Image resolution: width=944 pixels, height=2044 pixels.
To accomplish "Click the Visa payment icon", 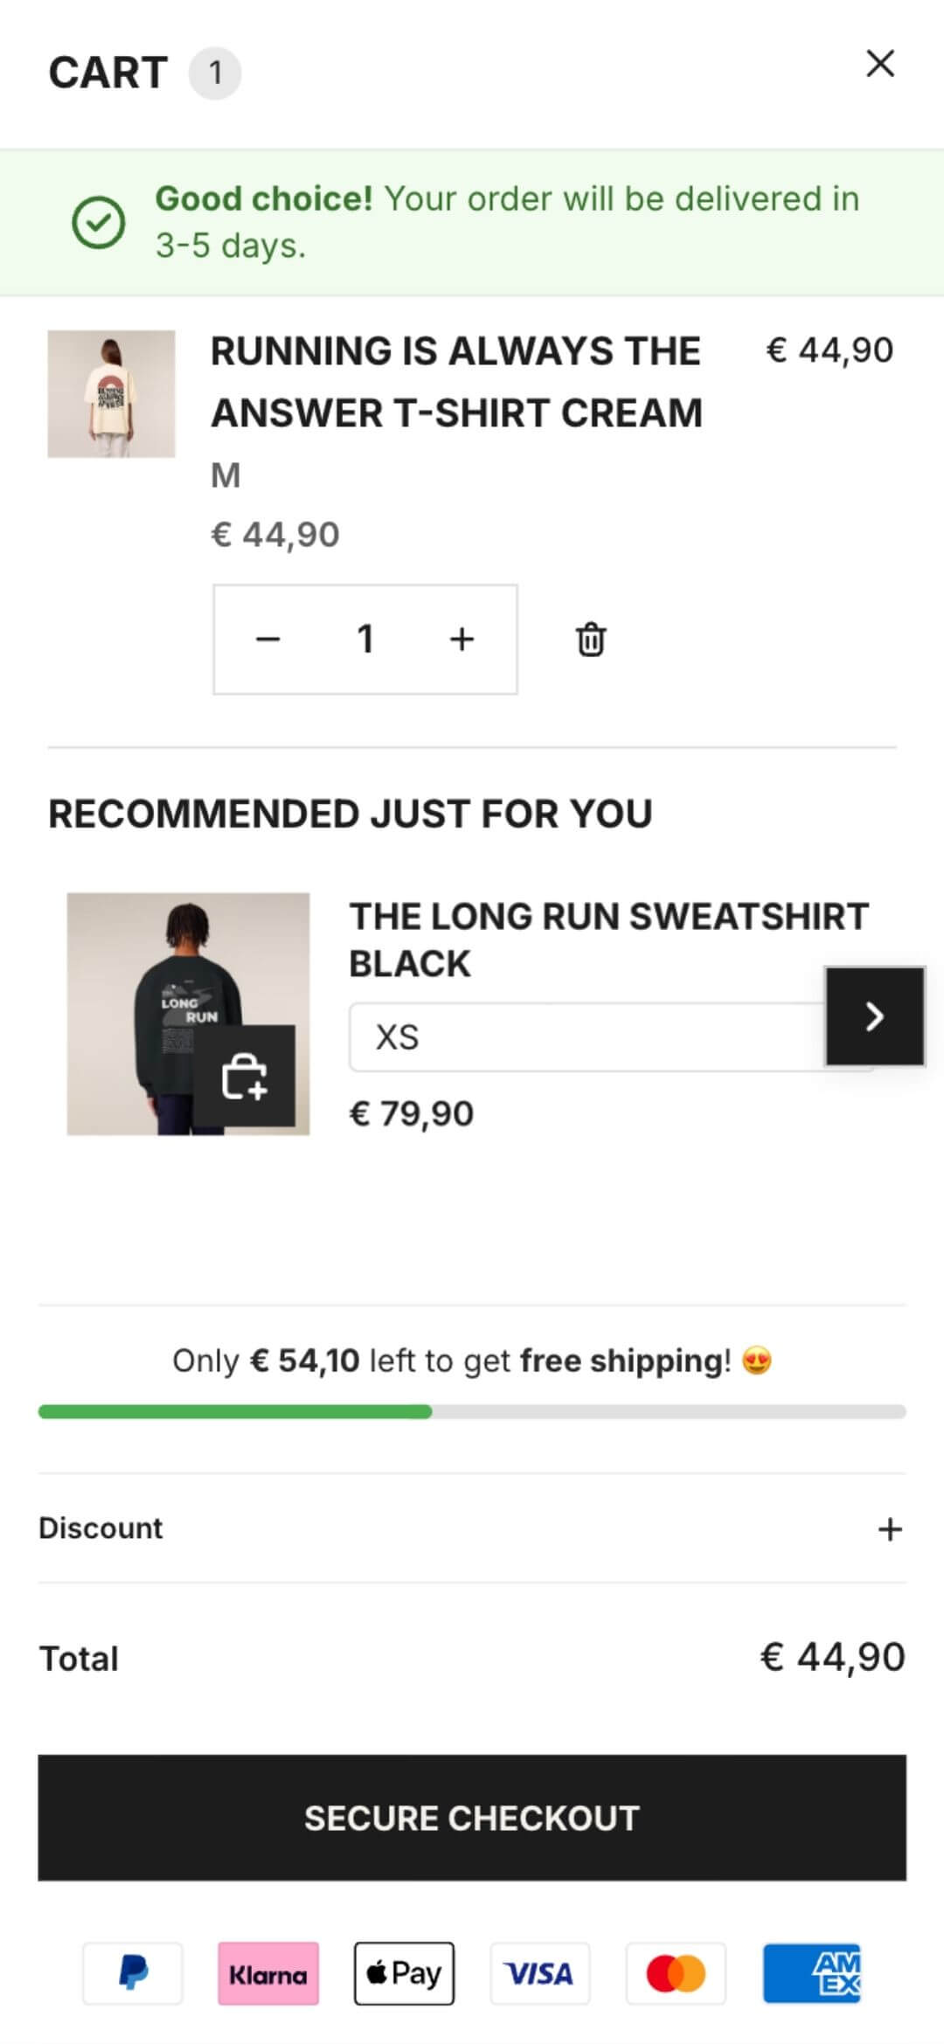I will pyautogui.click(x=539, y=1973).
